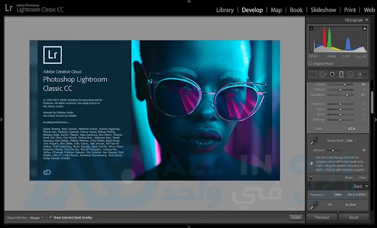Click Close in the Range Mask panel
The width and height of the screenshot is (377, 228).
coord(362,177)
